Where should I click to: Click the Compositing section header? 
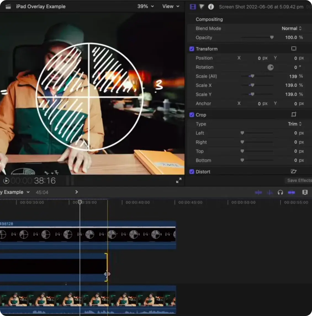(209, 19)
